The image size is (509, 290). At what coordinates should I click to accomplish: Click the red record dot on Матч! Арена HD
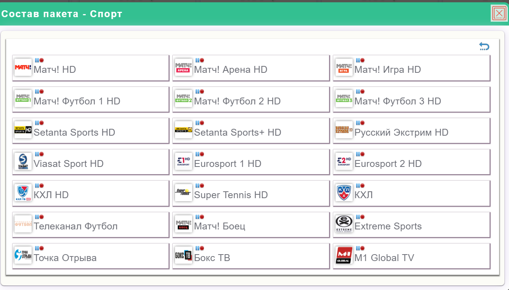pos(202,60)
